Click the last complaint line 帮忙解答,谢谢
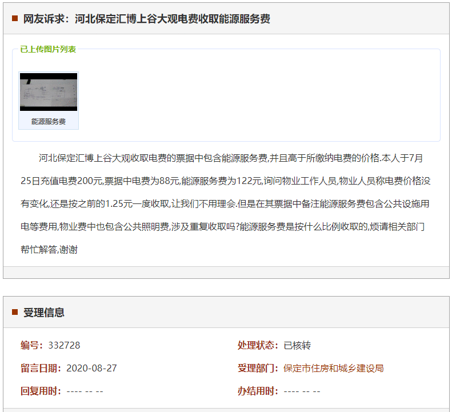 tap(49, 249)
